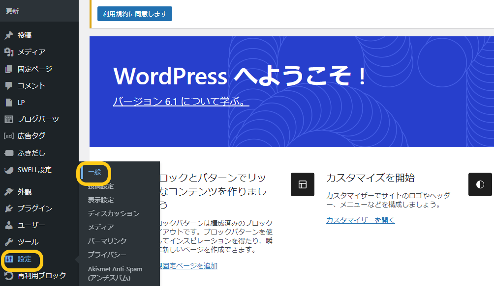Click the half-circle contrast icon at right
This screenshot has height=286, width=494.
pyautogui.click(x=480, y=184)
